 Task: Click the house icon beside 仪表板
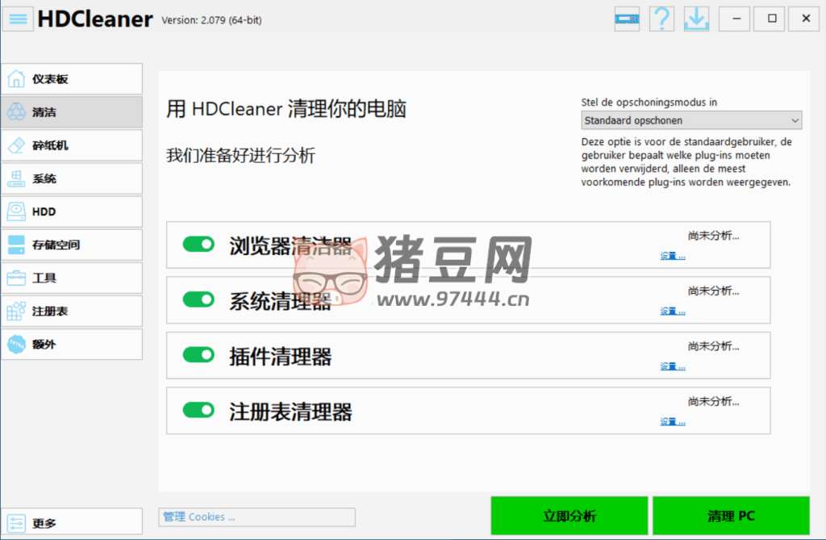(16, 79)
